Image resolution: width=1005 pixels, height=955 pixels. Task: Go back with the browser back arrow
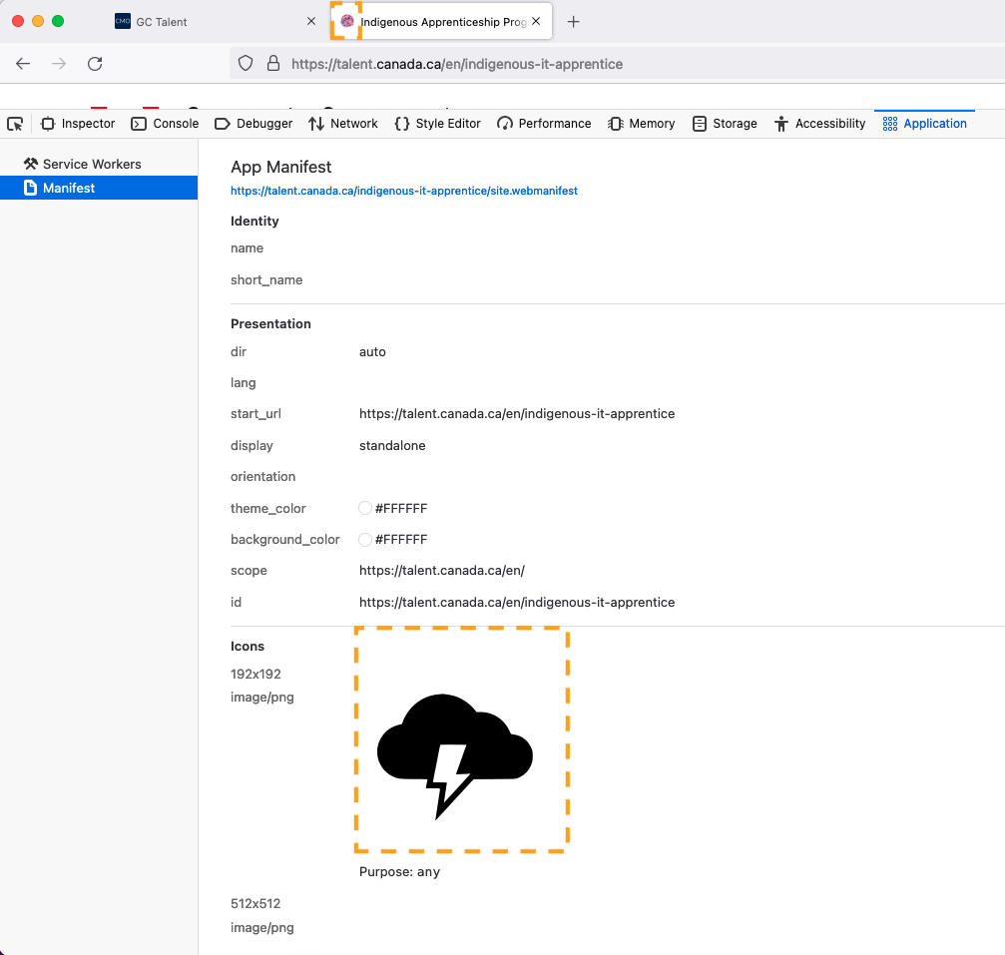[23, 64]
